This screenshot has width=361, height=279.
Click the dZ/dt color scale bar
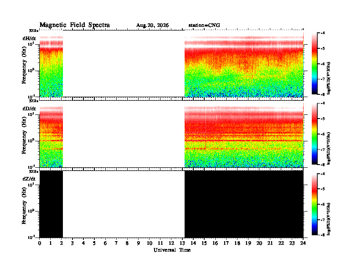315,204
